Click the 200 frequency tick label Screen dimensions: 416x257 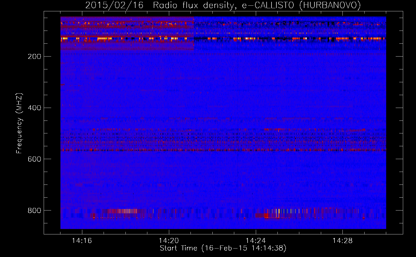[34, 57]
